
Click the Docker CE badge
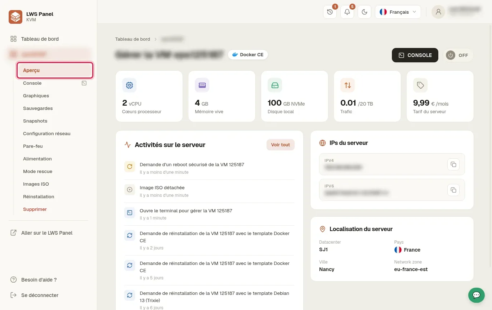click(x=248, y=55)
